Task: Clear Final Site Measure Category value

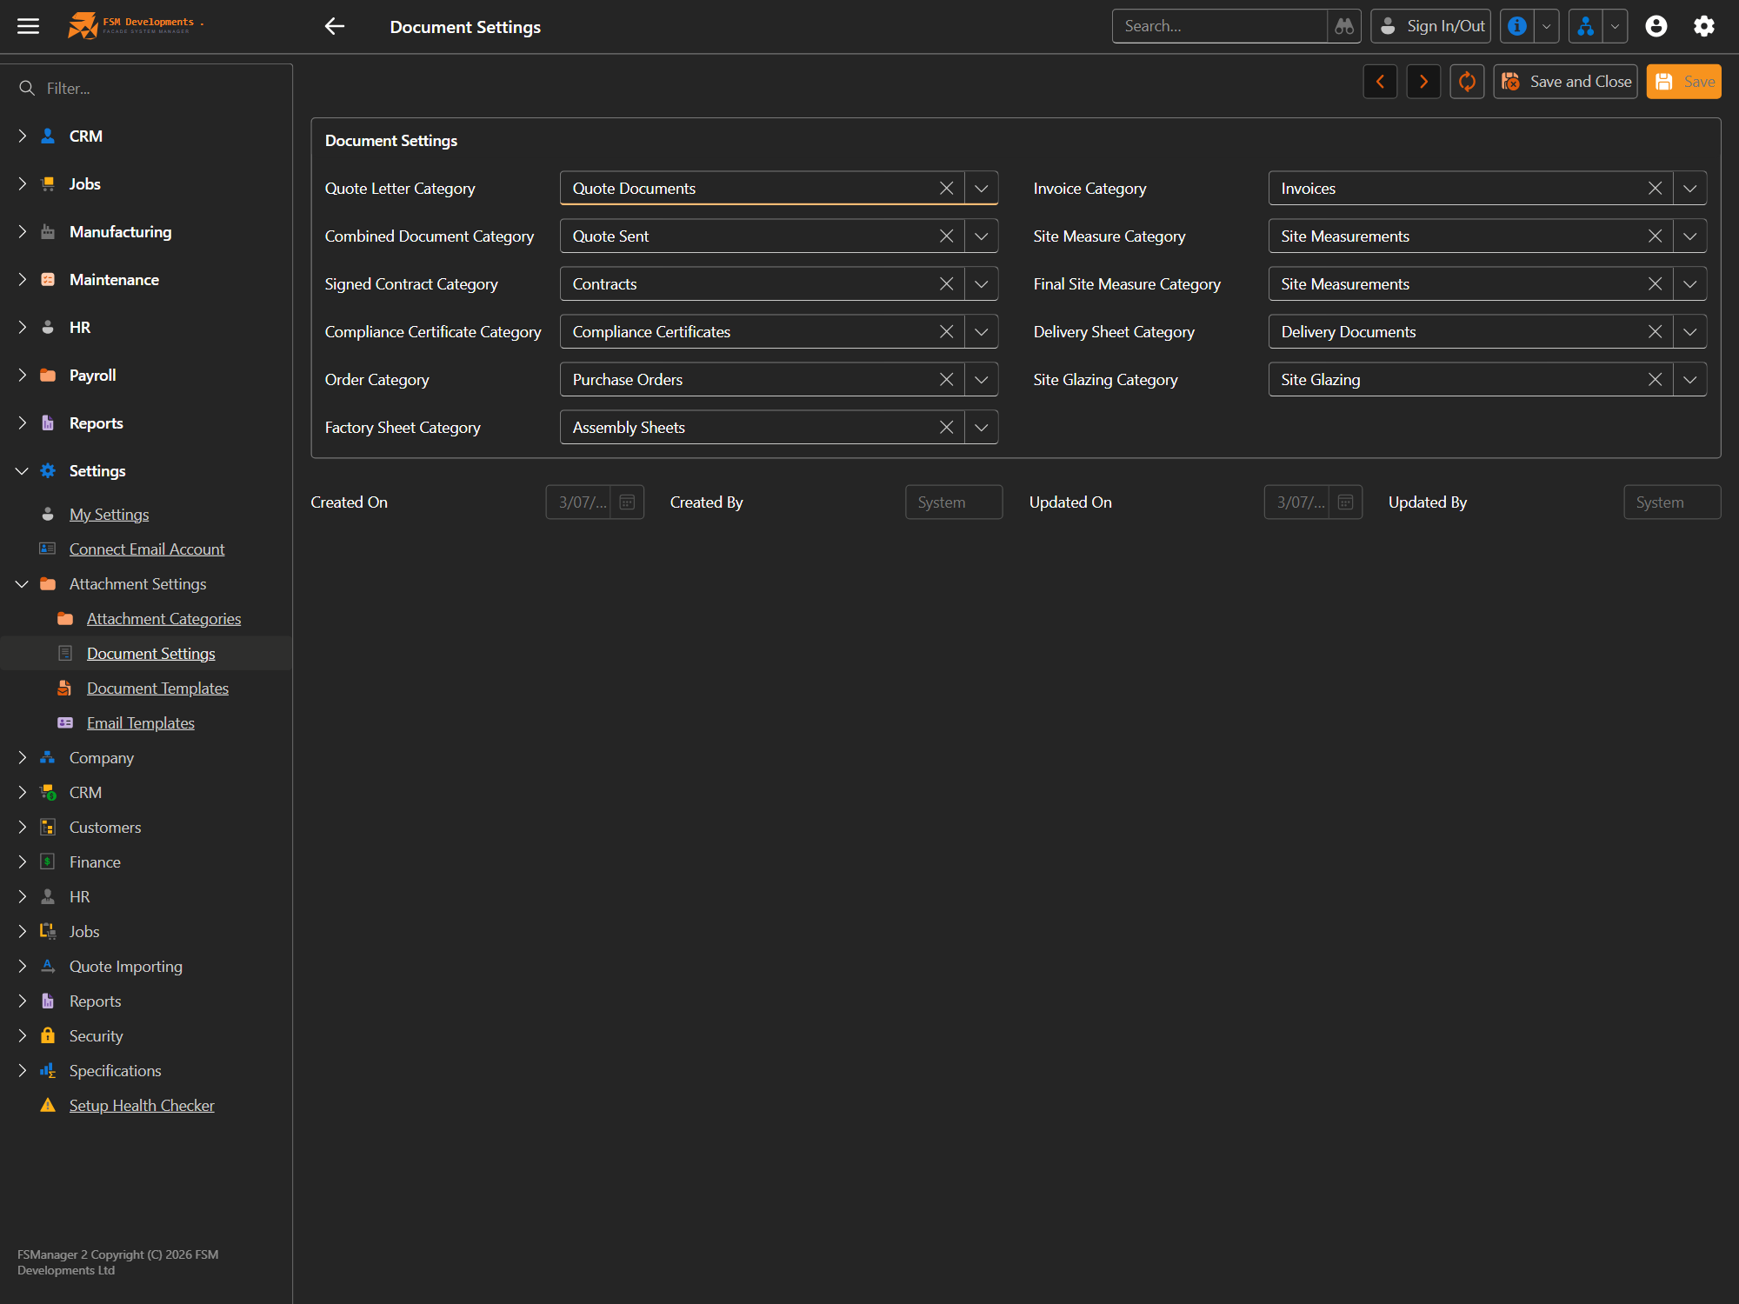Action: (1655, 284)
